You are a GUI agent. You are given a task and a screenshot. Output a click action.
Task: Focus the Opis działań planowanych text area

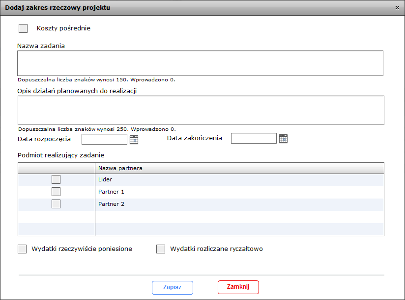pos(201,110)
